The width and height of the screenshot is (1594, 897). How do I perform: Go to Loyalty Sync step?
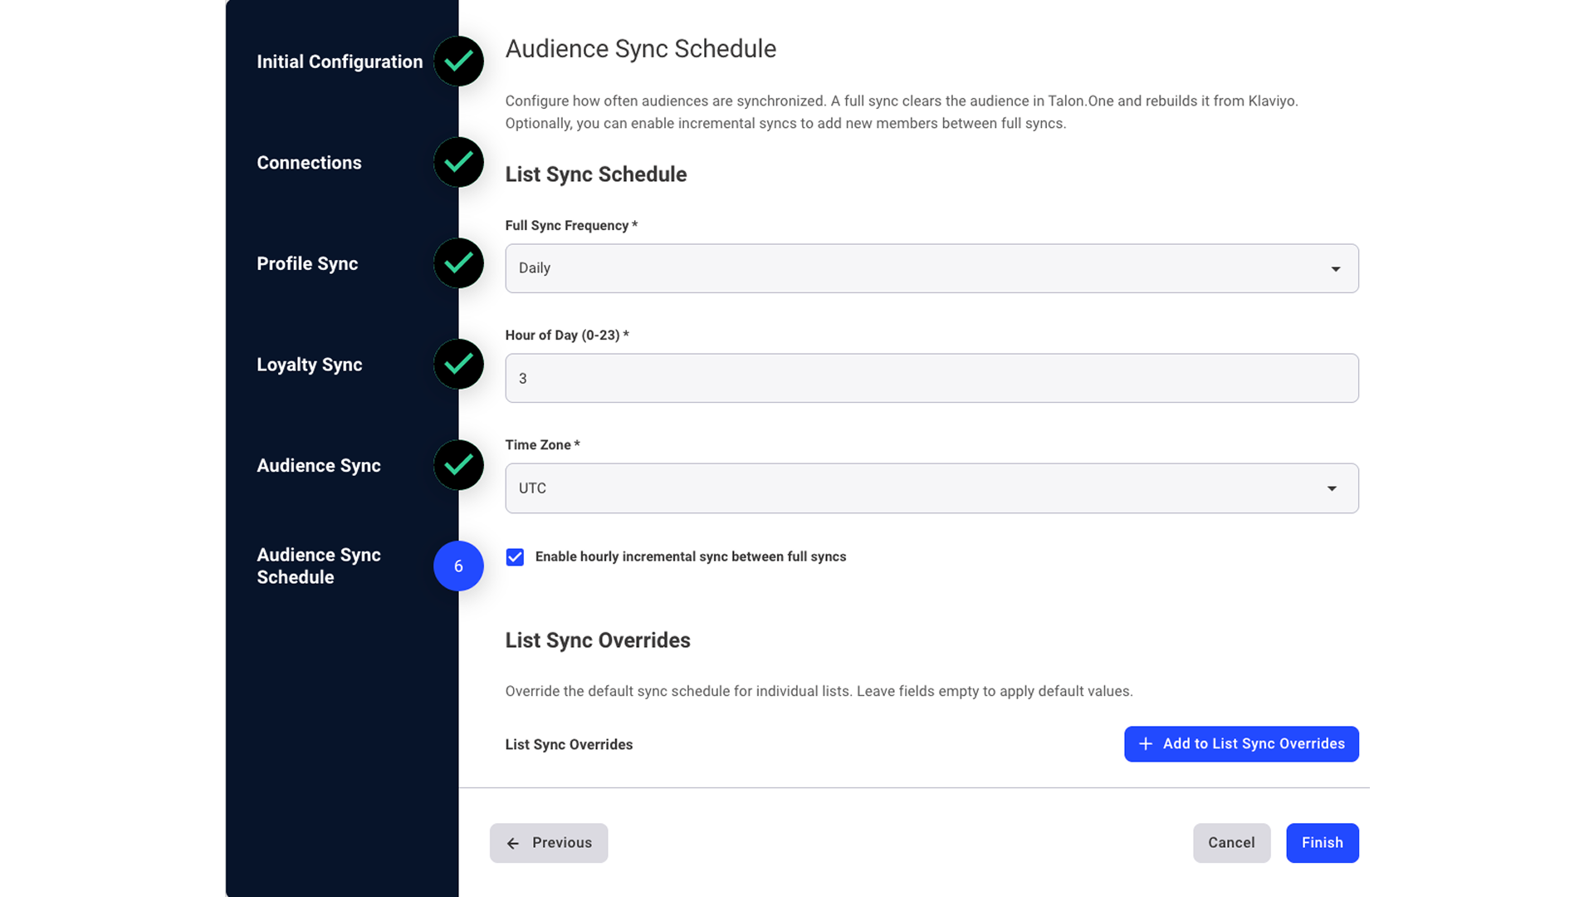tap(310, 365)
